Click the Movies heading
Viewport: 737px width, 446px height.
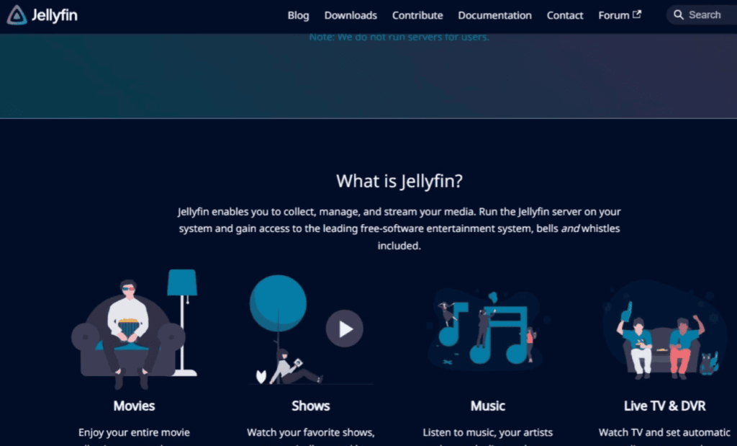[x=134, y=406]
